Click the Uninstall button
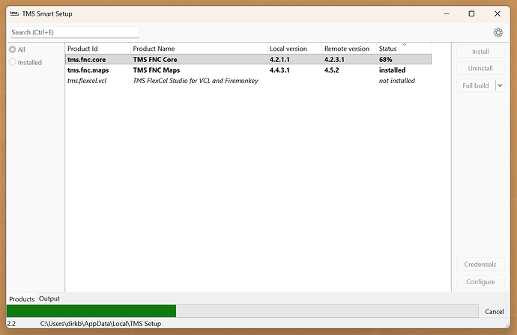 tap(480, 68)
